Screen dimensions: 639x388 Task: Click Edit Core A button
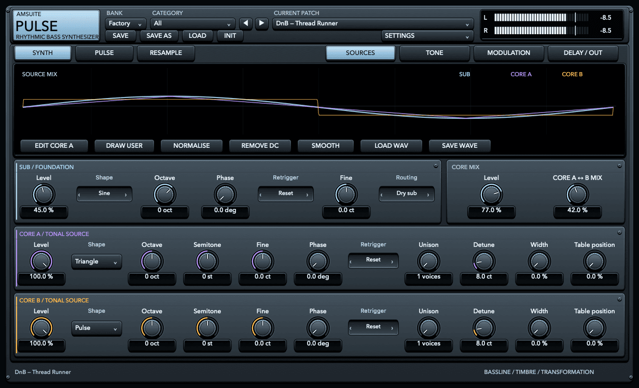pos(54,146)
